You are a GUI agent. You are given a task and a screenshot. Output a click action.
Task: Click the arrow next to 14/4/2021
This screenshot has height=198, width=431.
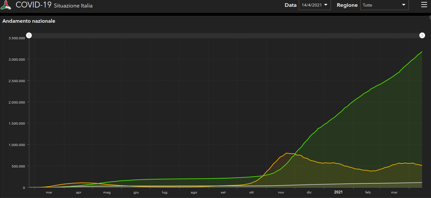click(325, 5)
